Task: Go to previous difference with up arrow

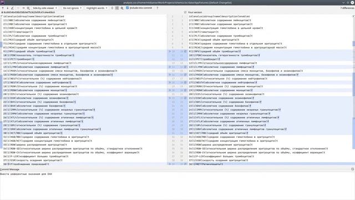Action: [3, 8]
